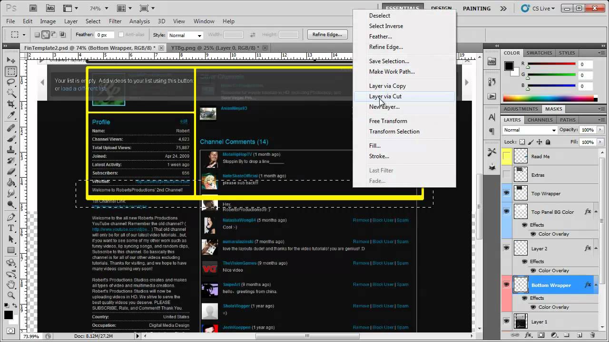
Task: Select the Lasso tool
Action: 11,82
